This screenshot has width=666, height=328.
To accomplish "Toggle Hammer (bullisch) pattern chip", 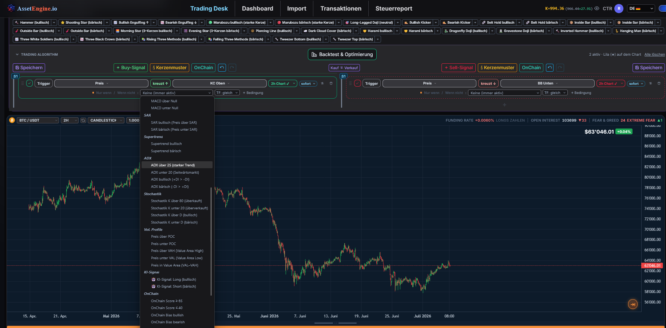I will pos(32,23).
